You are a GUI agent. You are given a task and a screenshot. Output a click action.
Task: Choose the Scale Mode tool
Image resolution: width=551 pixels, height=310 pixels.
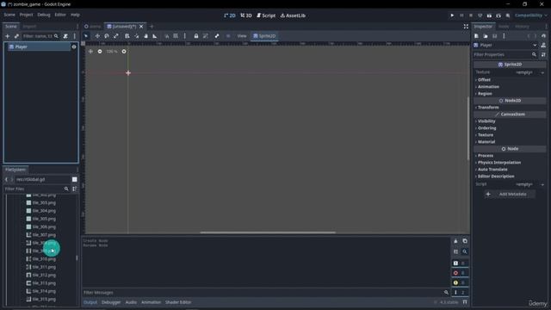coord(116,36)
